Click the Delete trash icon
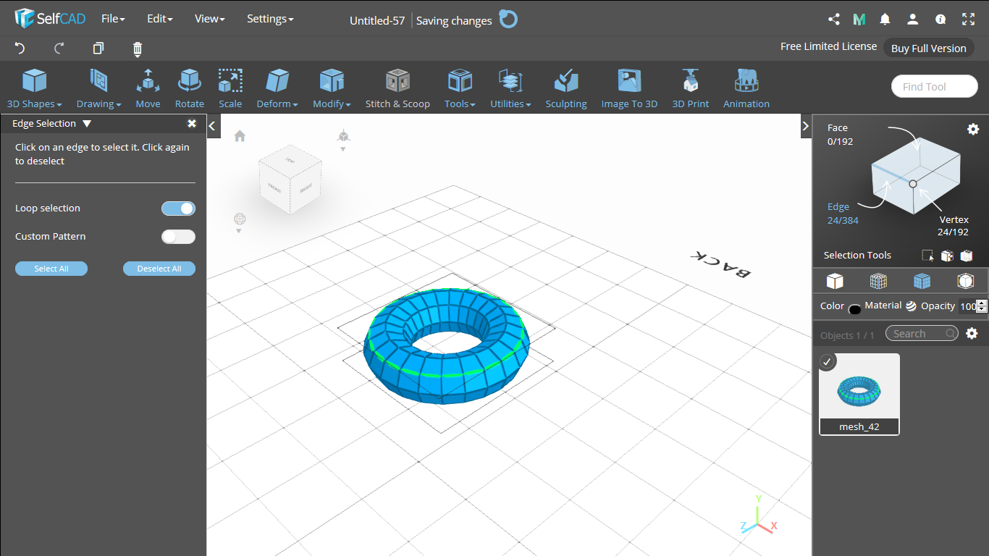 (x=138, y=49)
